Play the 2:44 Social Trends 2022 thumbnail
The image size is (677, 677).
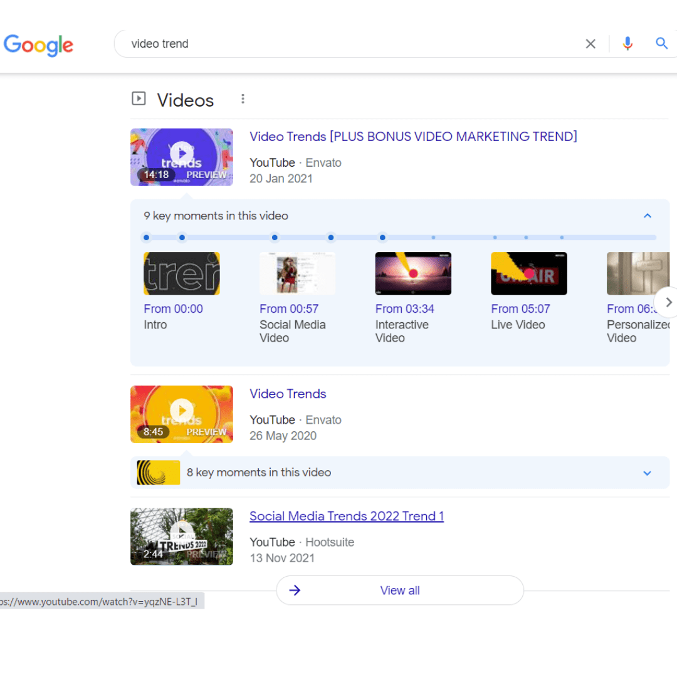[x=182, y=537]
